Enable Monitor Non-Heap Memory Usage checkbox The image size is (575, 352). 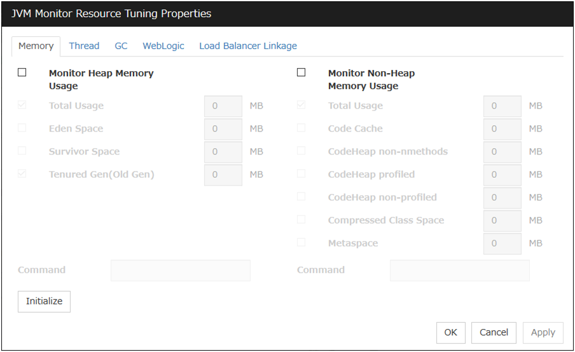[x=301, y=72]
